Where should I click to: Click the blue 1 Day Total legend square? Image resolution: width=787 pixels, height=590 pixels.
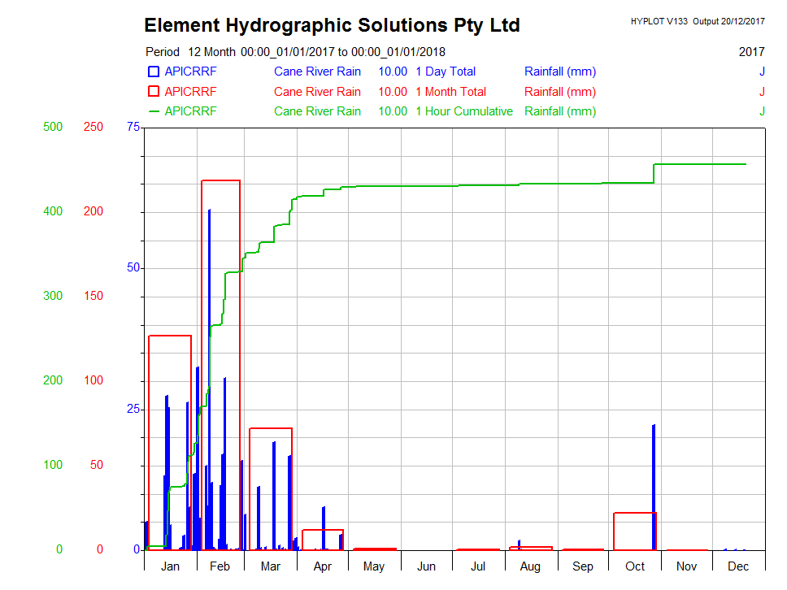154,72
